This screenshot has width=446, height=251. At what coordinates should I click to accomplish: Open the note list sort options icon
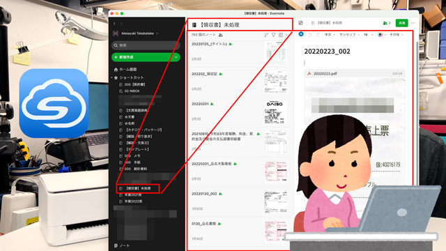pyautogui.click(x=266, y=35)
